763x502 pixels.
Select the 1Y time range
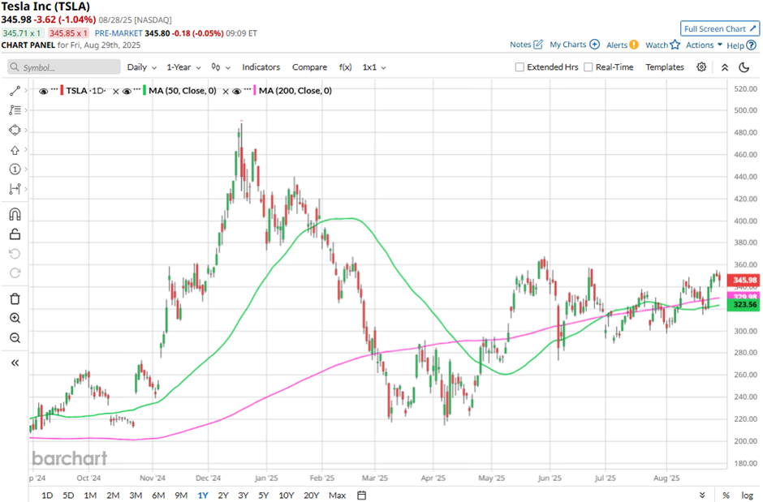click(203, 496)
